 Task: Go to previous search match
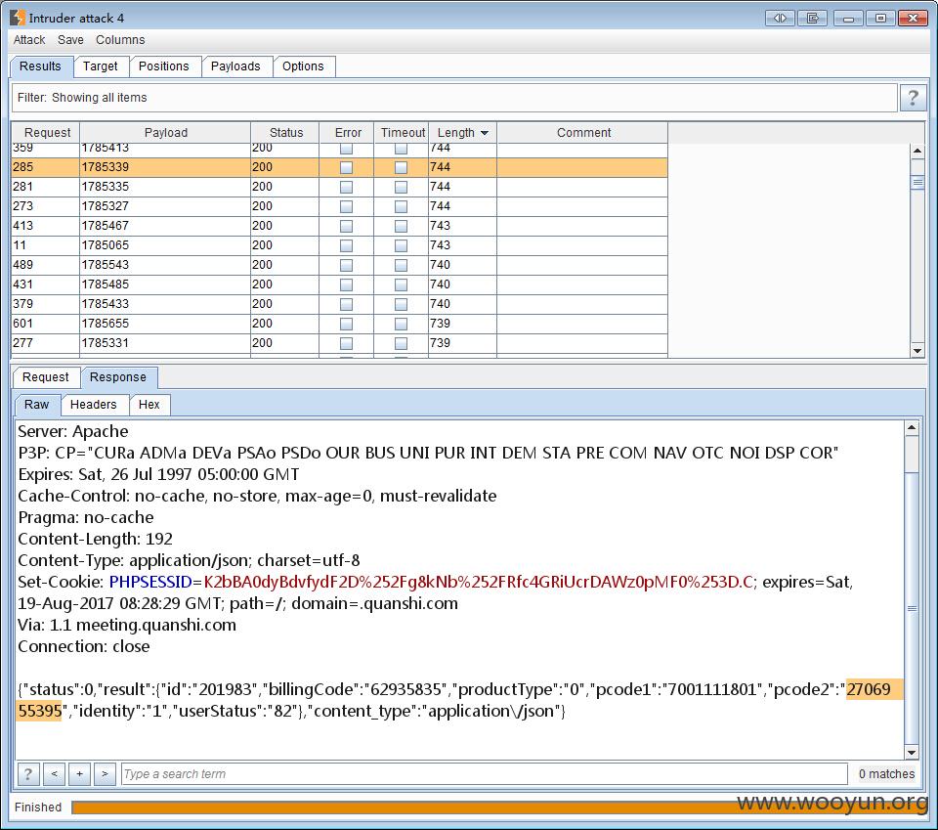click(x=54, y=773)
